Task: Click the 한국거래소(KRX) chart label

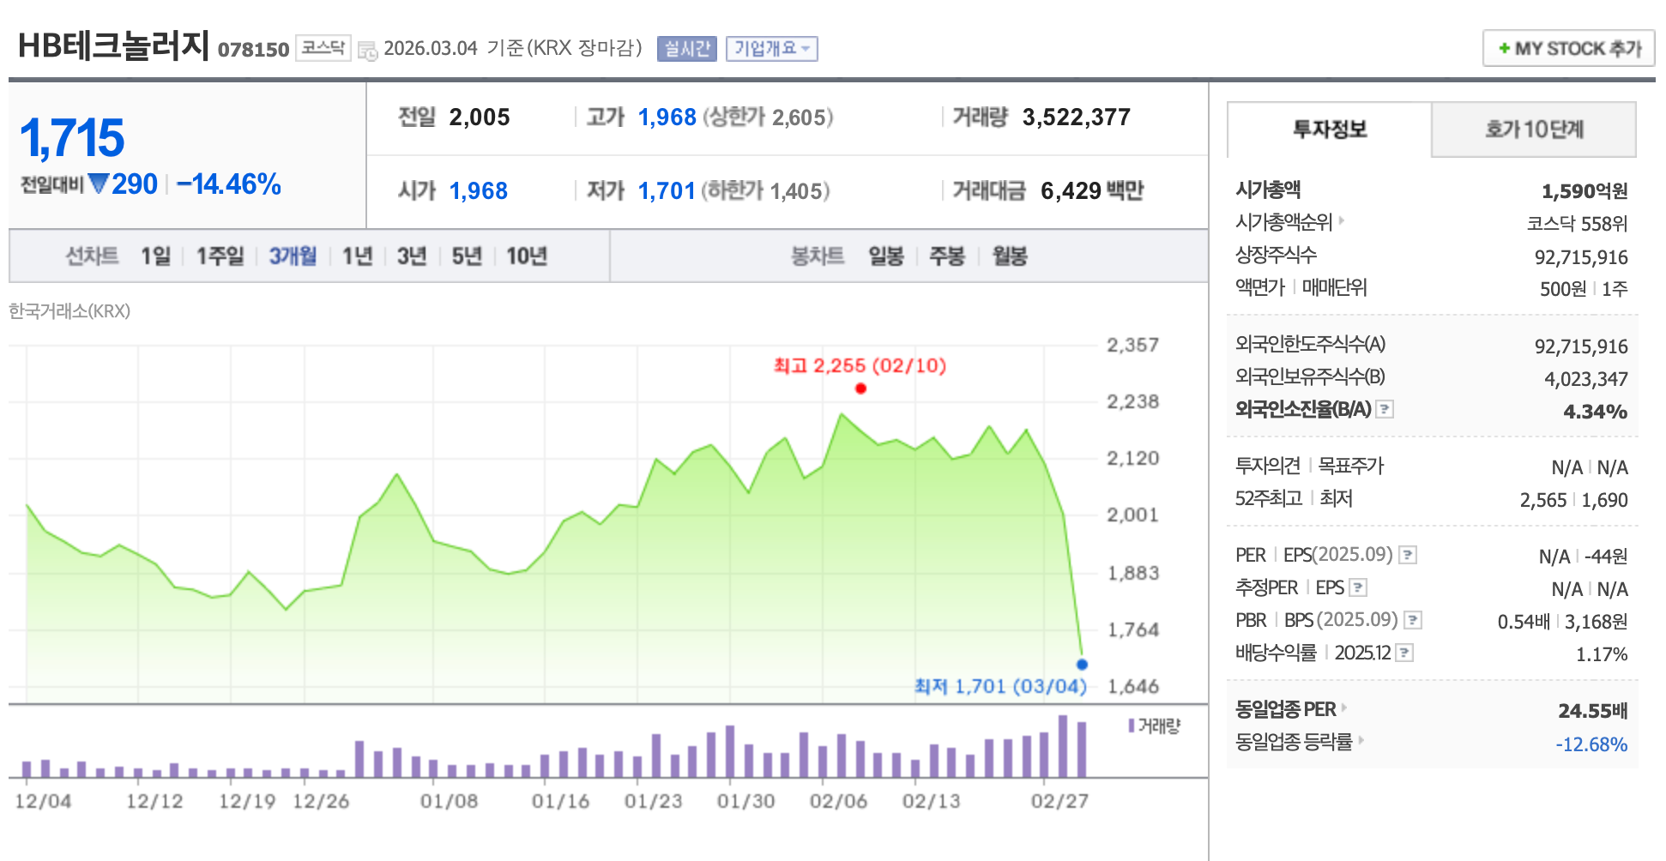Action: pos(69,311)
